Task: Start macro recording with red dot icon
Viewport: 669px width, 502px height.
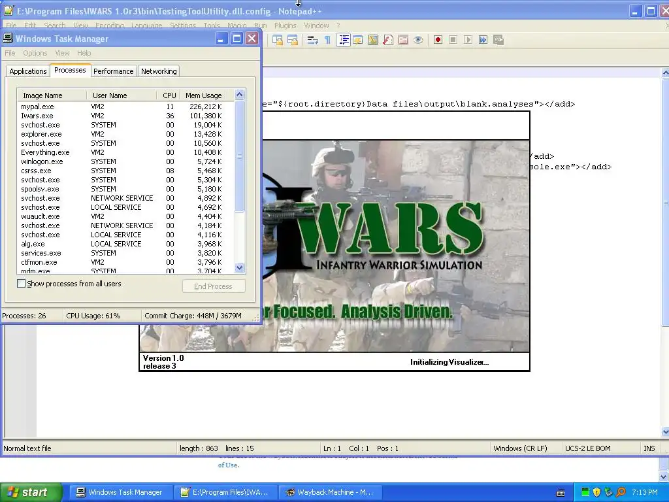Action: (438, 40)
